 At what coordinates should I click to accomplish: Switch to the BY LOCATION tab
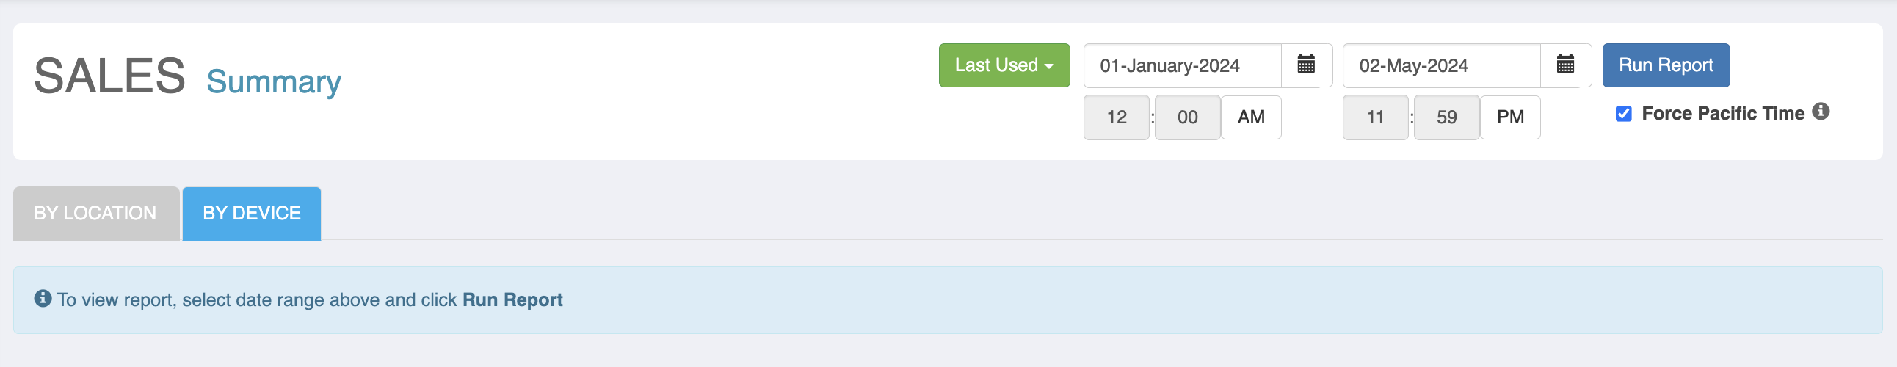coord(95,213)
